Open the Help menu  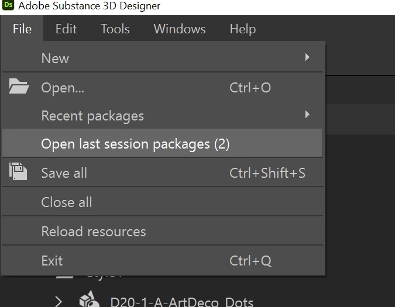pos(243,29)
